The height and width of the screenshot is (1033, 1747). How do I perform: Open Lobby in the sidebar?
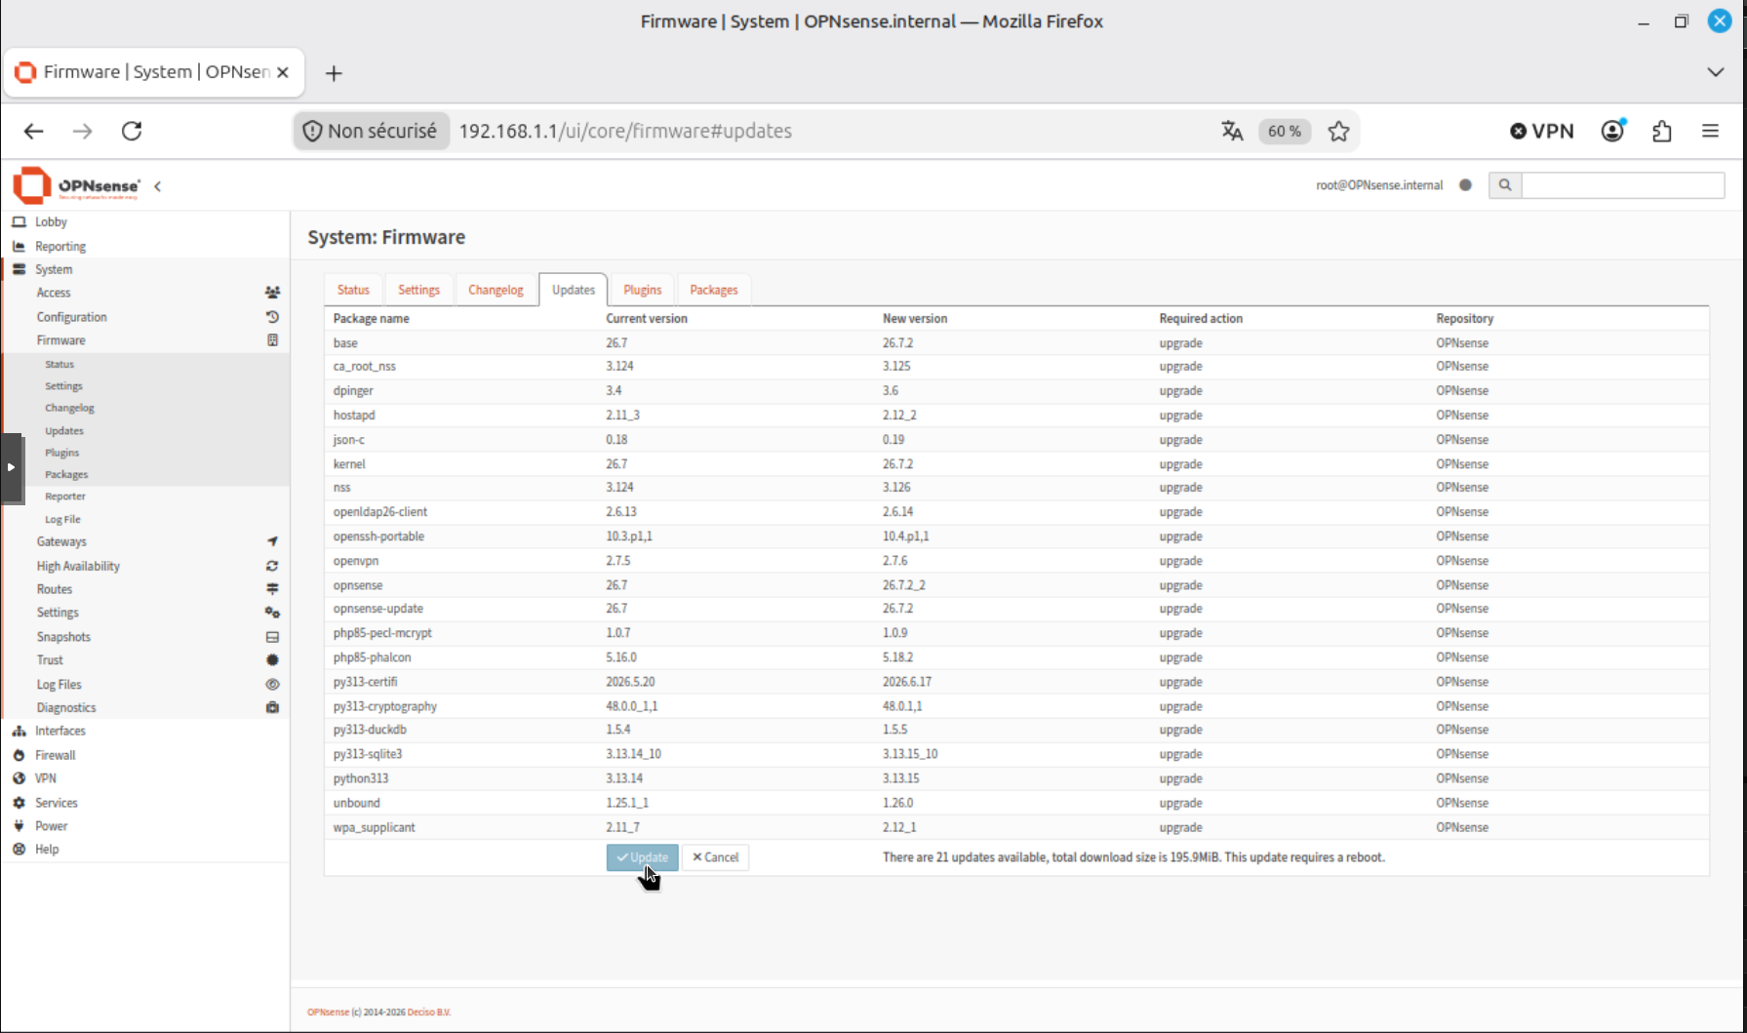[x=51, y=222]
